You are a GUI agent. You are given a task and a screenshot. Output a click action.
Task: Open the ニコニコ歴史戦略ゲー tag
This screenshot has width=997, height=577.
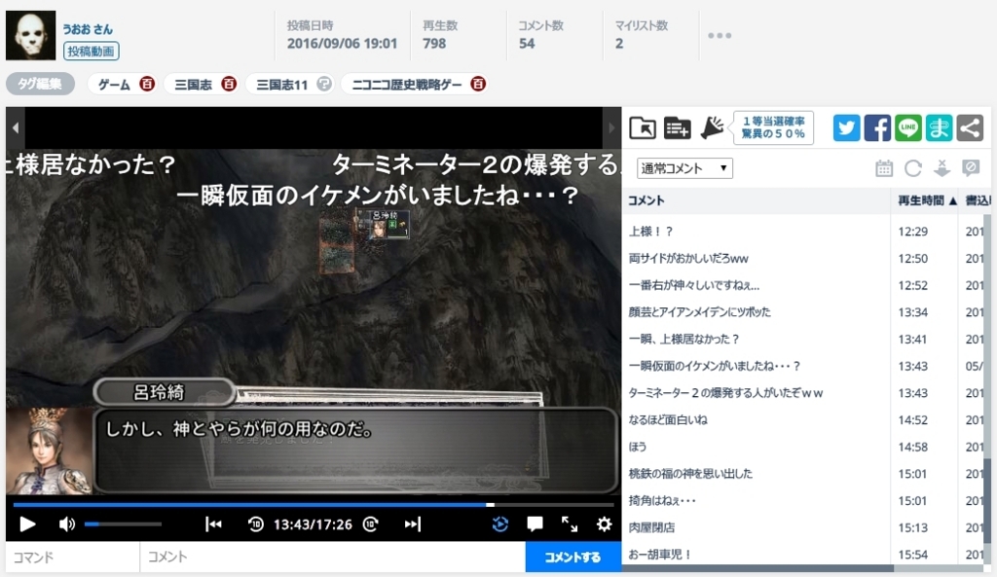pyautogui.click(x=407, y=85)
